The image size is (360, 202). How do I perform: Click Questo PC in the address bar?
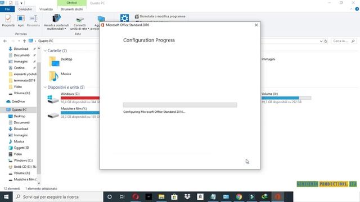point(46,41)
